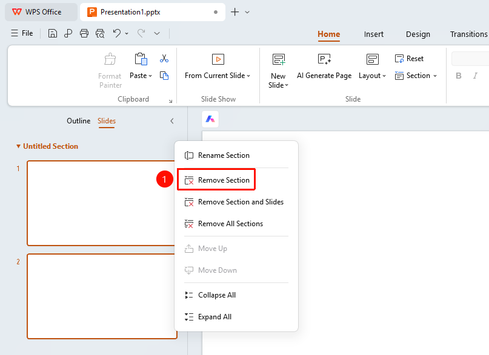Open Print Preview icon

click(x=100, y=33)
